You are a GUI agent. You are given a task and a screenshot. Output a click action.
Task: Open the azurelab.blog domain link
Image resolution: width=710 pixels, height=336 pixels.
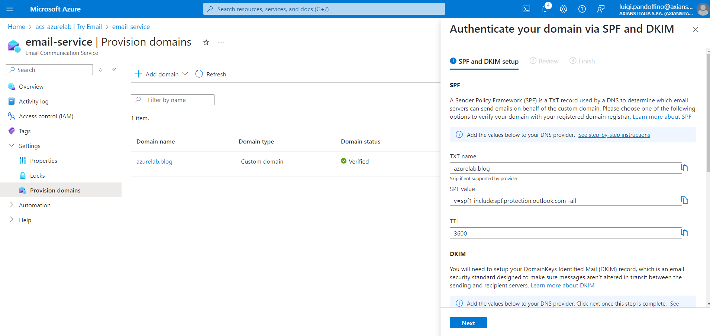point(154,161)
